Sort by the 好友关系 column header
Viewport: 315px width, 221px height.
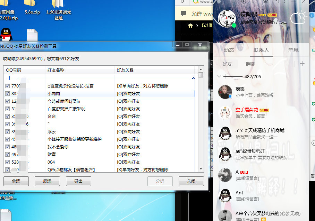pyautogui.click(x=155, y=70)
